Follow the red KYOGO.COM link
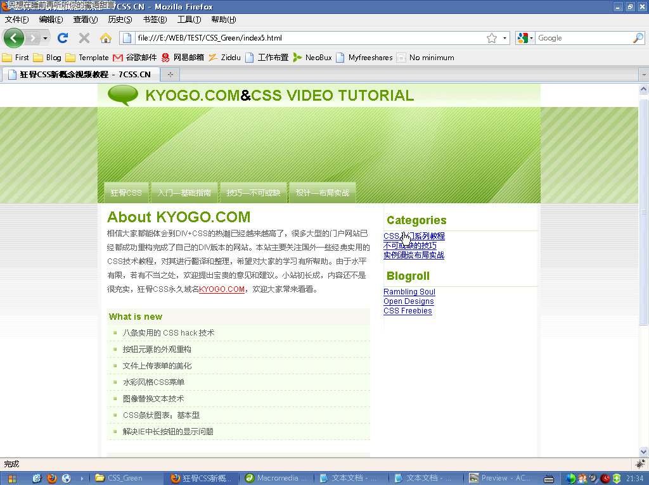The height and width of the screenshot is (485, 649). pyautogui.click(x=222, y=289)
